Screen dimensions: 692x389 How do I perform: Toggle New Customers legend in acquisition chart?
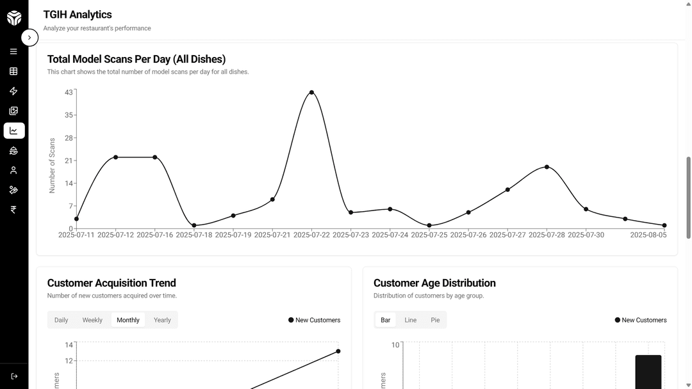(x=315, y=320)
